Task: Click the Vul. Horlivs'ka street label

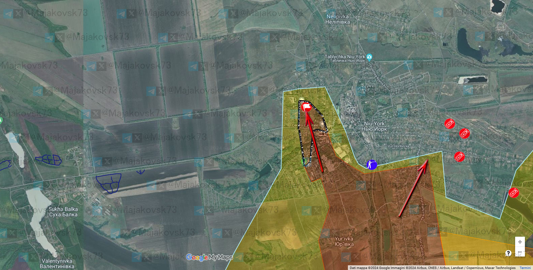Action: 398,146
